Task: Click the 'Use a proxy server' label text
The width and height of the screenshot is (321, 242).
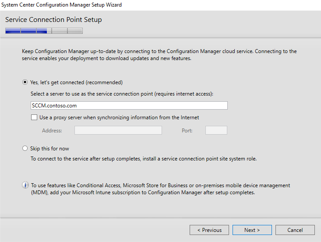Action: pos(119,117)
